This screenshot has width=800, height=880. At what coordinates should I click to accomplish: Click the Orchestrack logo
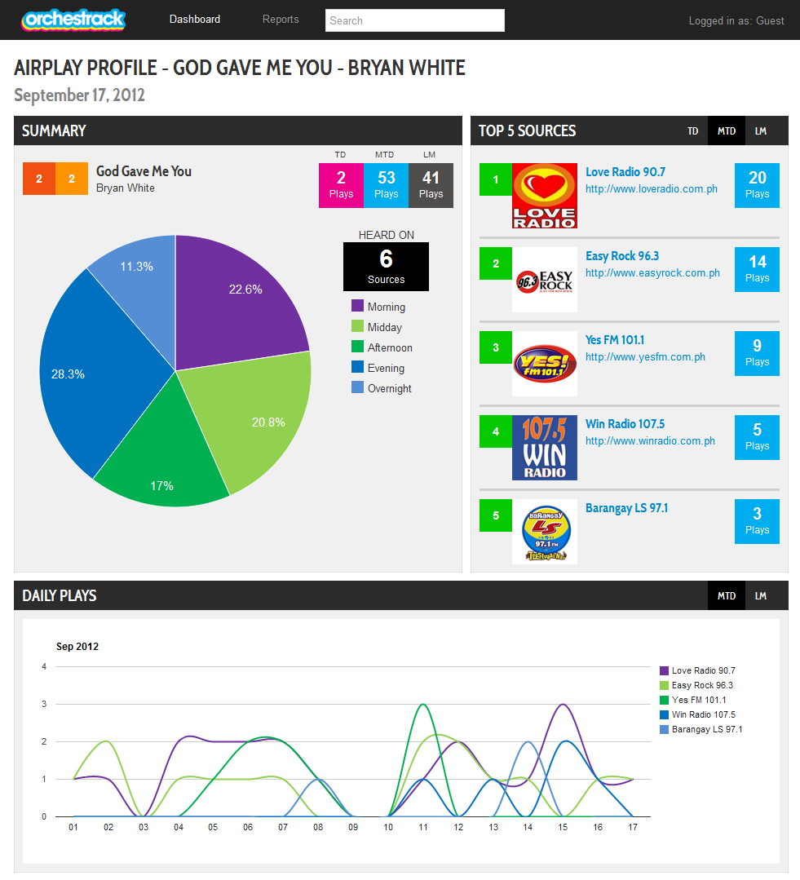[x=73, y=20]
